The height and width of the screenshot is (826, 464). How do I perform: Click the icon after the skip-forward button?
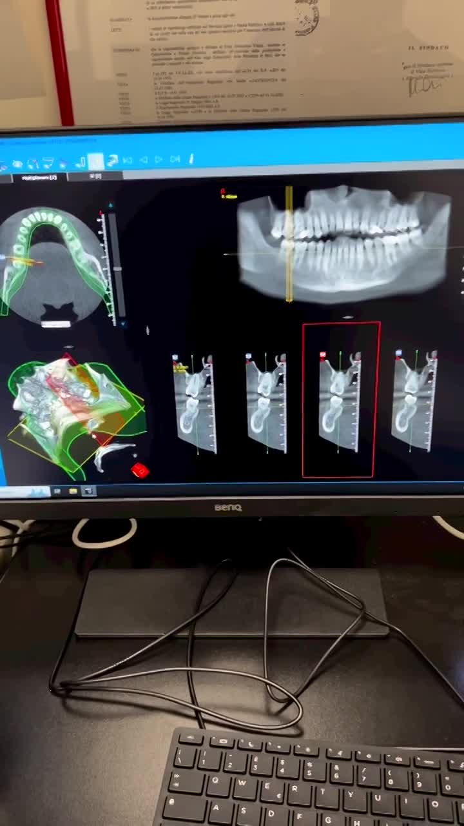[191, 159]
